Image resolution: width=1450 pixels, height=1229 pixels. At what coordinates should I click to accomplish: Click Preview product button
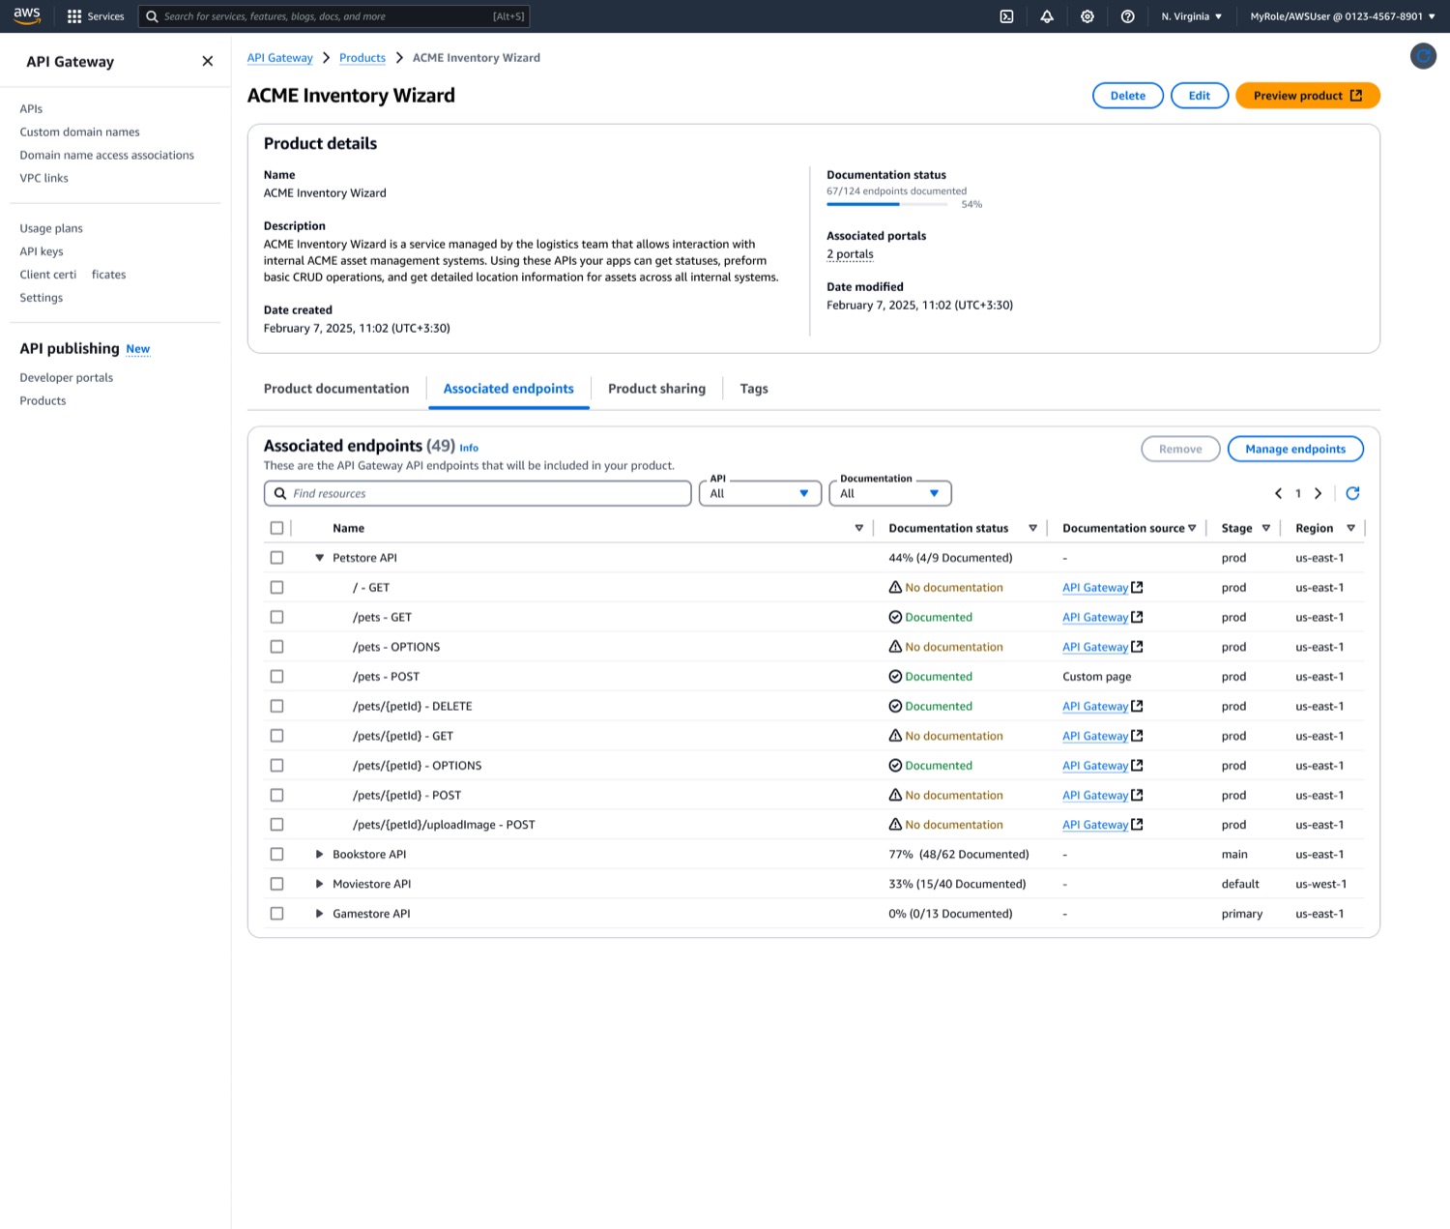(1307, 96)
